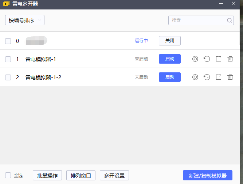Click 排列窗口 to arrange windows
Screen dimensions: 243x184
[x=81, y=176]
